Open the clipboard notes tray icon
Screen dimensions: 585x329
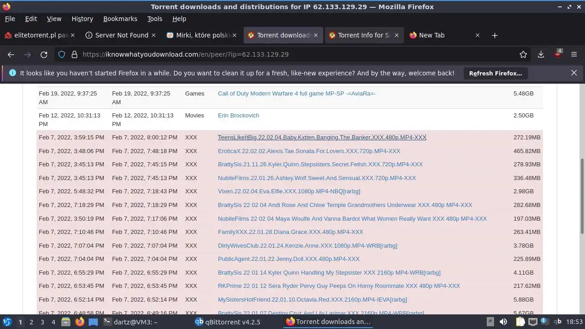pyautogui.click(x=520, y=322)
